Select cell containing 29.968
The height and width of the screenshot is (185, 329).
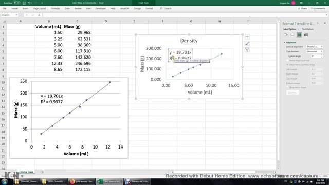[x=77, y=32]
